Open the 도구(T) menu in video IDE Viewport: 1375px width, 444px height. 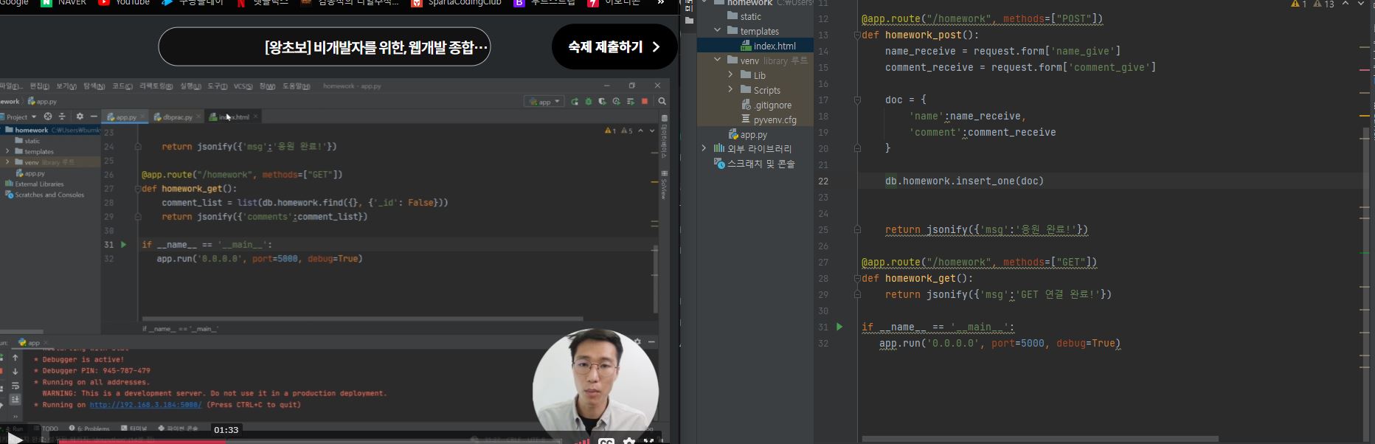[x=217, y=86]
